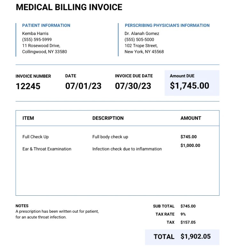The height and width of the screenshot is (247, 235).
Task: Click the patient phone number (555) 595-5999
Action: 37,39
